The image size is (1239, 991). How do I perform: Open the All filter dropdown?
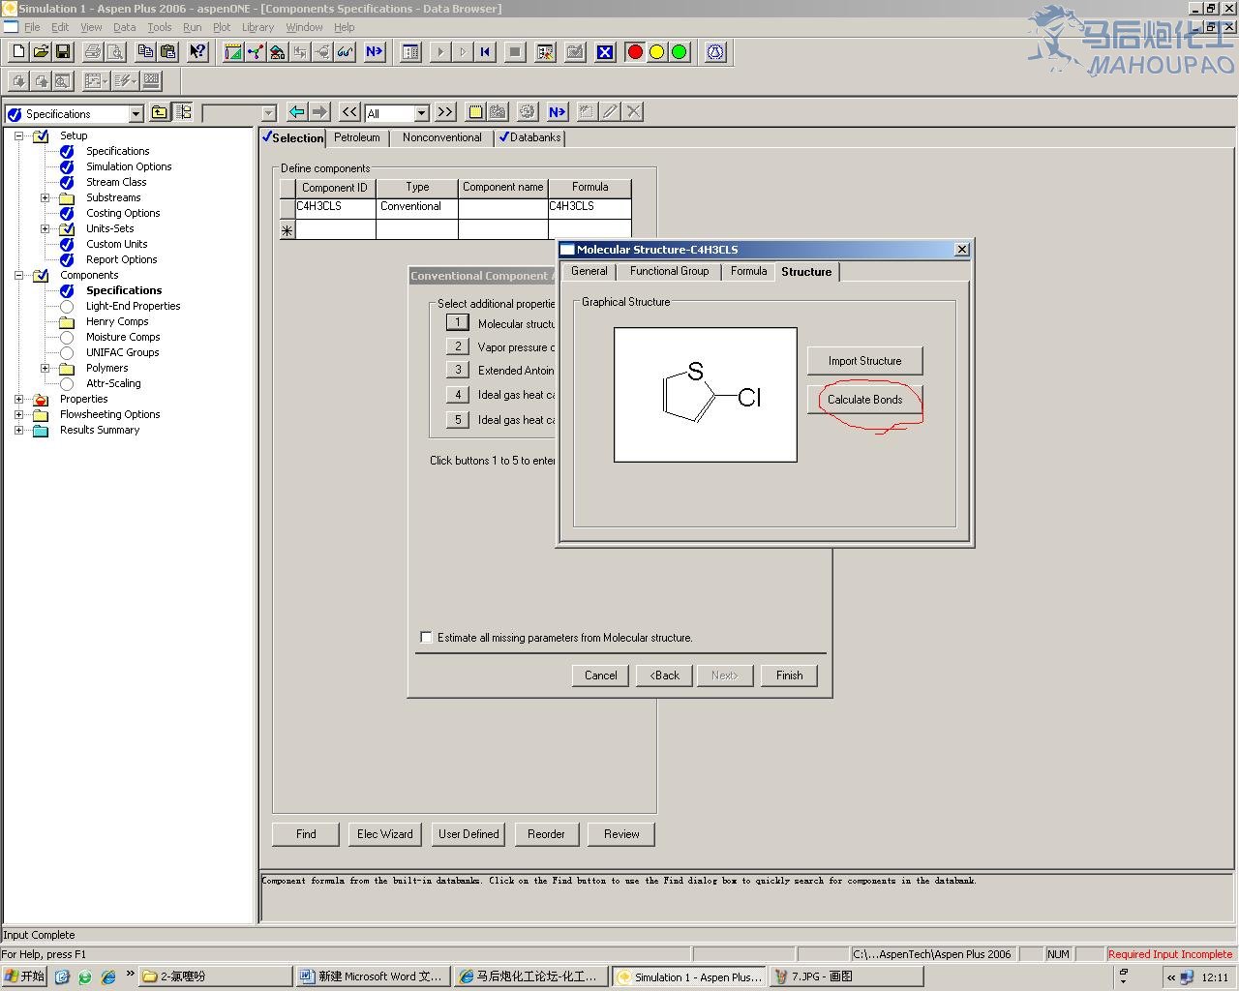pos(421,114)
